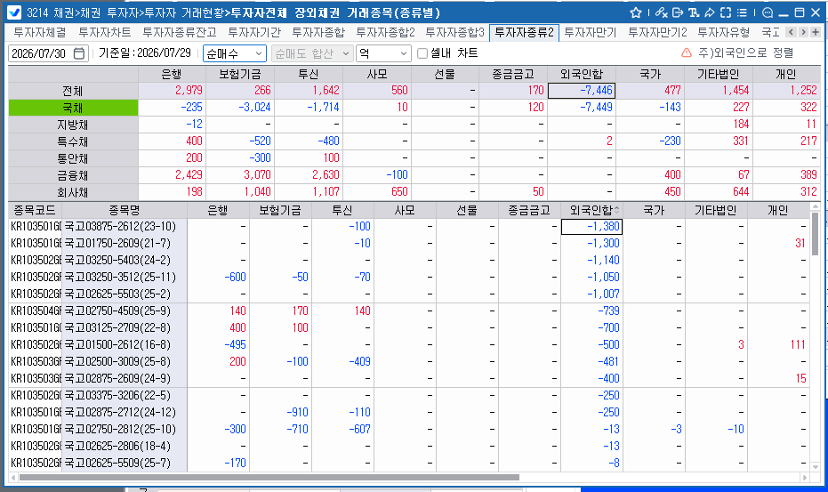
Task: Select the 회사채 row header
Action: click(73, 192)
